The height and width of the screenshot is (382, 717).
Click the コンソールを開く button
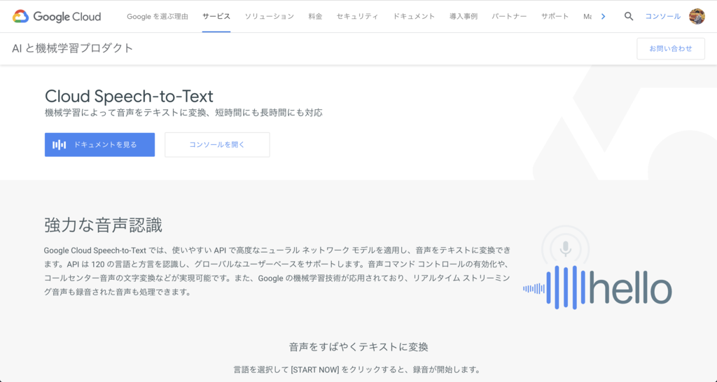pos(217,145)
